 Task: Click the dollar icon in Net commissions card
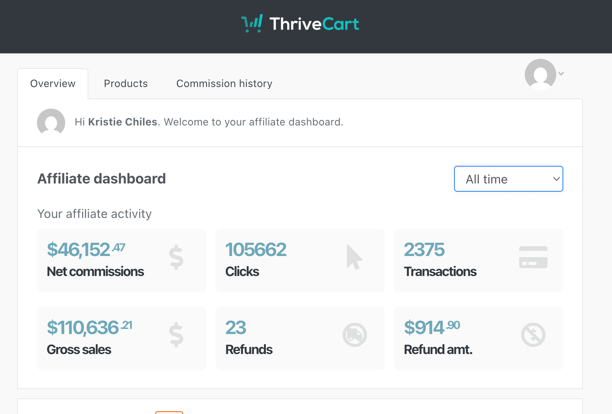pos(176,257)
